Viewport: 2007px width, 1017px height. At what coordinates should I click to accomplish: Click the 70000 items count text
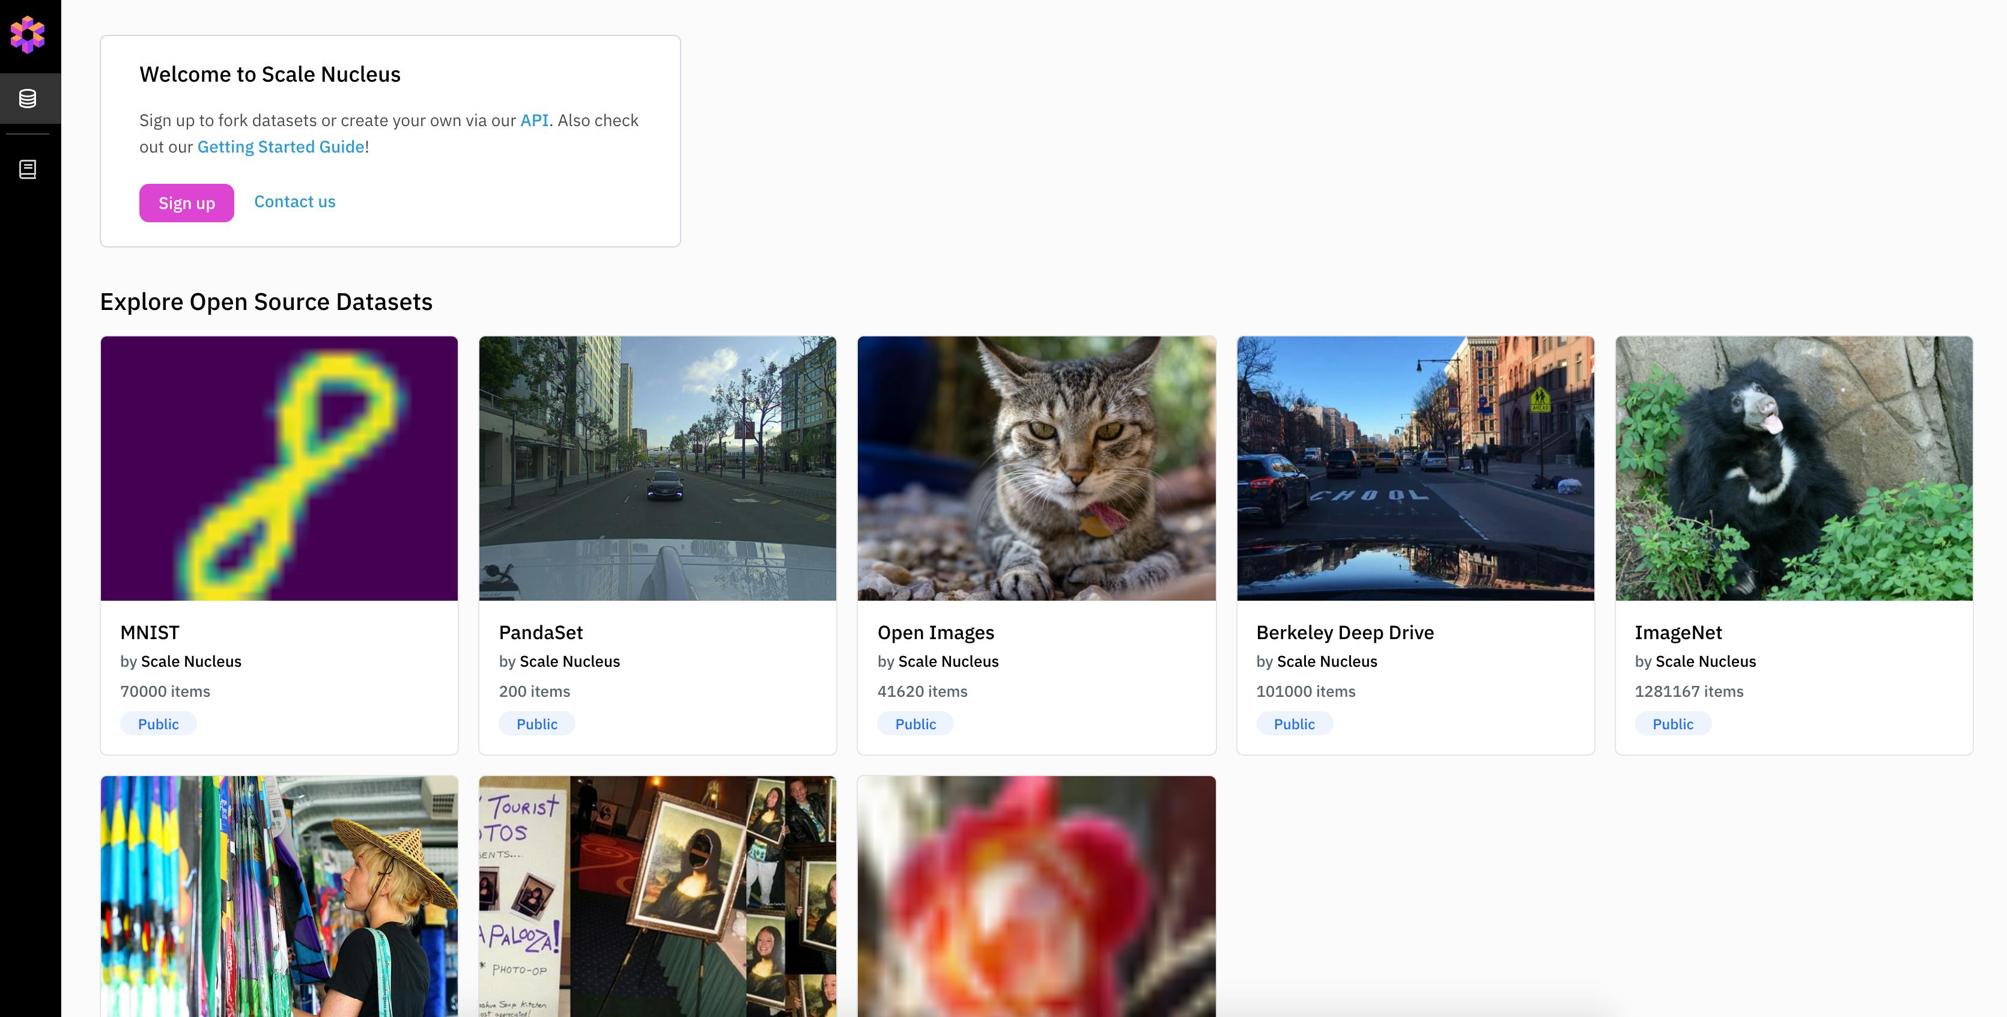(165, 691)
